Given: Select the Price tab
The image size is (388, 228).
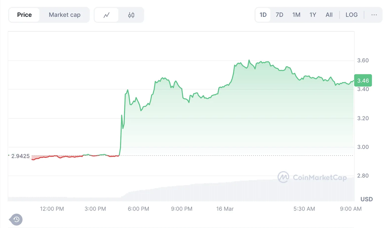Looking at the screenshot, I should (x=24, y=15).
